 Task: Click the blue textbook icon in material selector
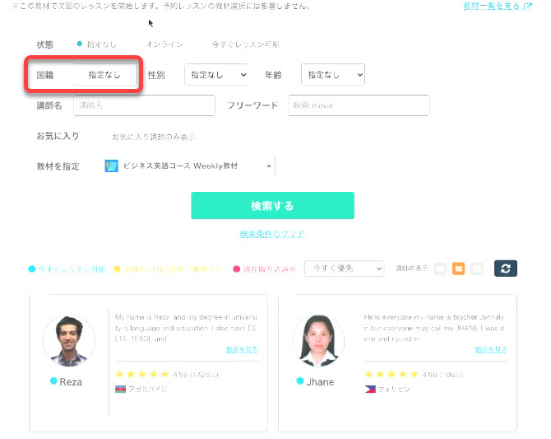[x=111, y=166]
